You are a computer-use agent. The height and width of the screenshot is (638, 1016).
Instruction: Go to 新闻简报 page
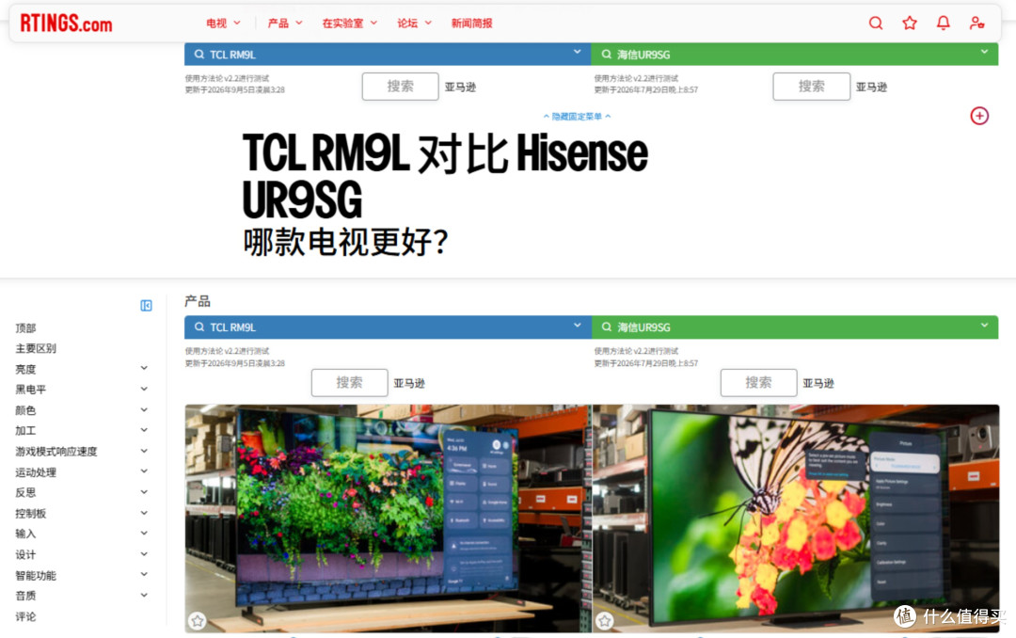tap(471, 24)
